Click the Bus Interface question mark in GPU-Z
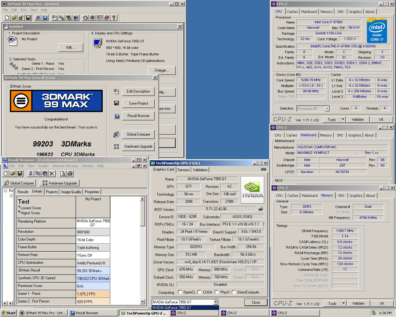The width and height of the screenshot is (396, 317). click(x=263, y=224)
